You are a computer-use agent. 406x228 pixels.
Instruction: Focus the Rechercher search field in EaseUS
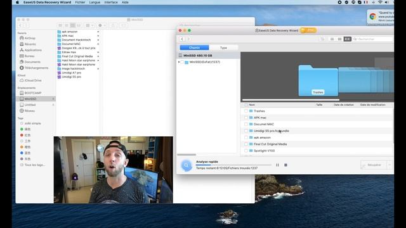point(374,39)
